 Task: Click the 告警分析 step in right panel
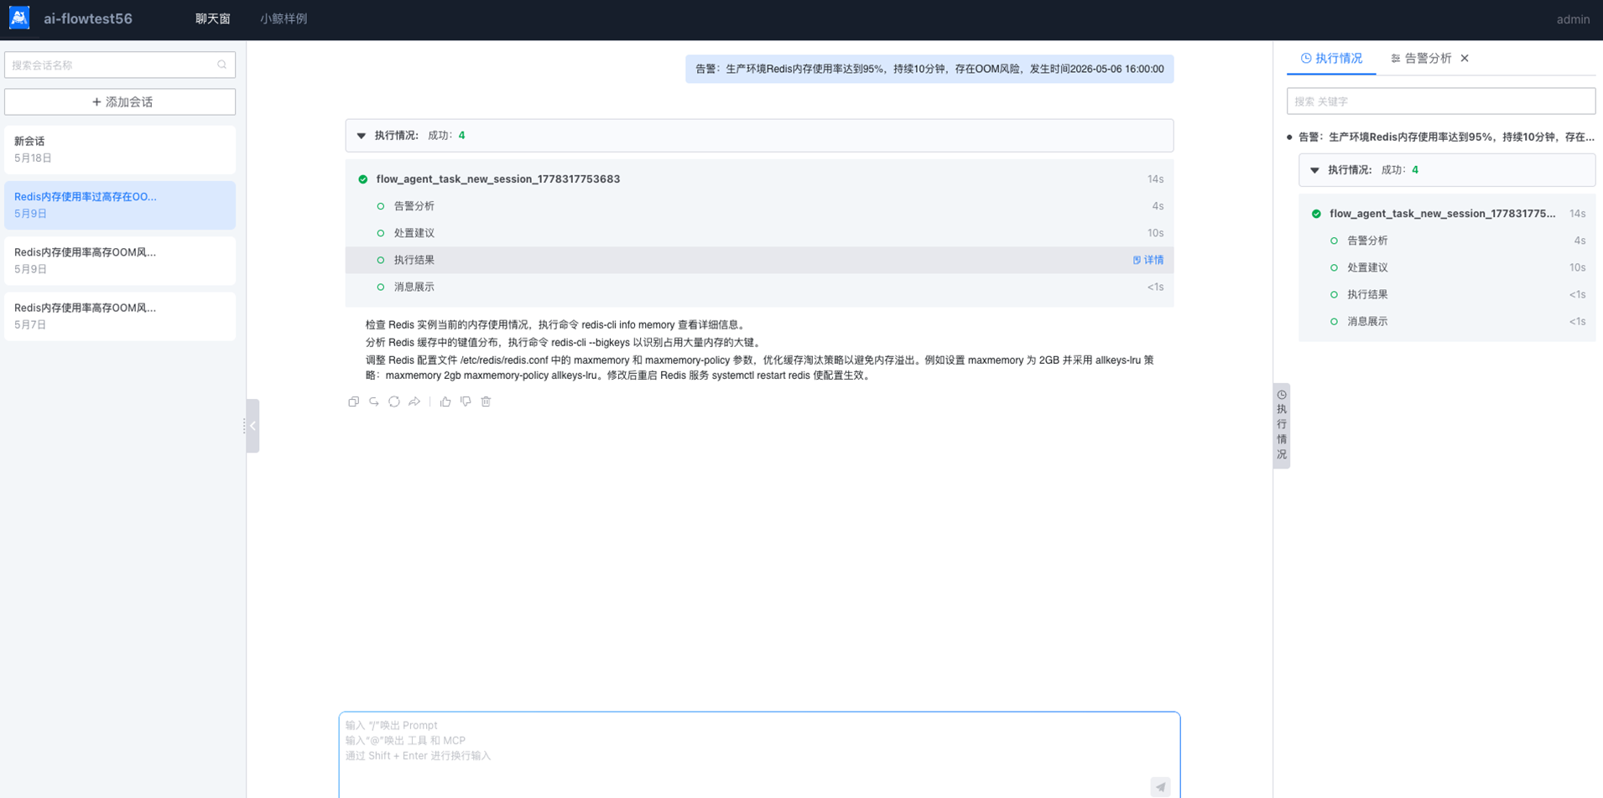click(x=1447, y=241)
